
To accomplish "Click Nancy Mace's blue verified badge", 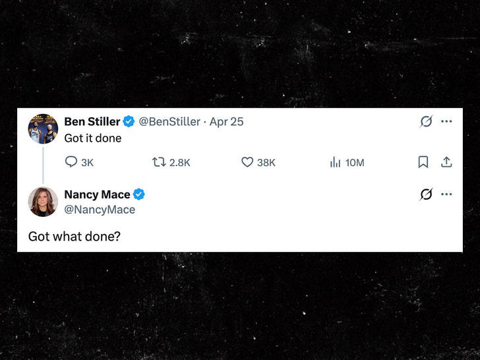I will pyautogui.click(x=139, y=195).
